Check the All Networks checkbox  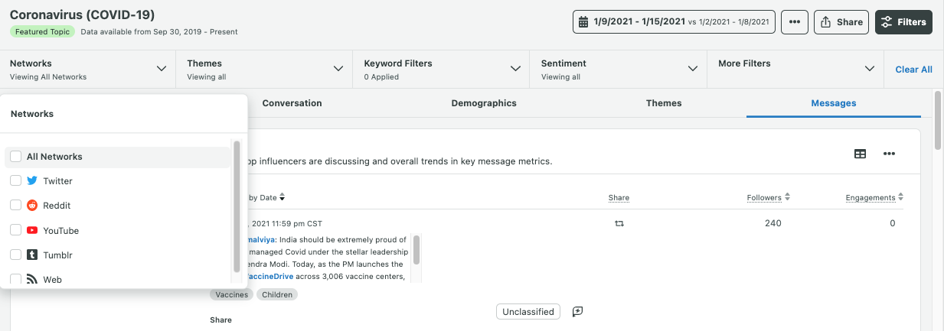click(x=15, y=157)
